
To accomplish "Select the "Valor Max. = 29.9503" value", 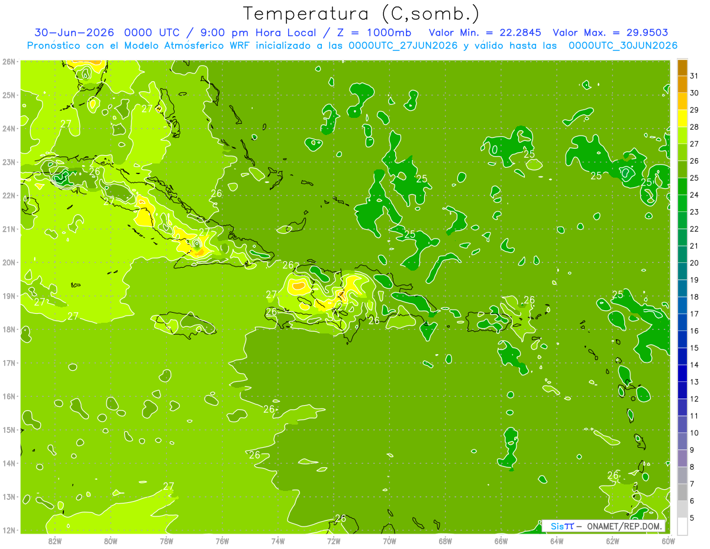I will click(611, 33).
